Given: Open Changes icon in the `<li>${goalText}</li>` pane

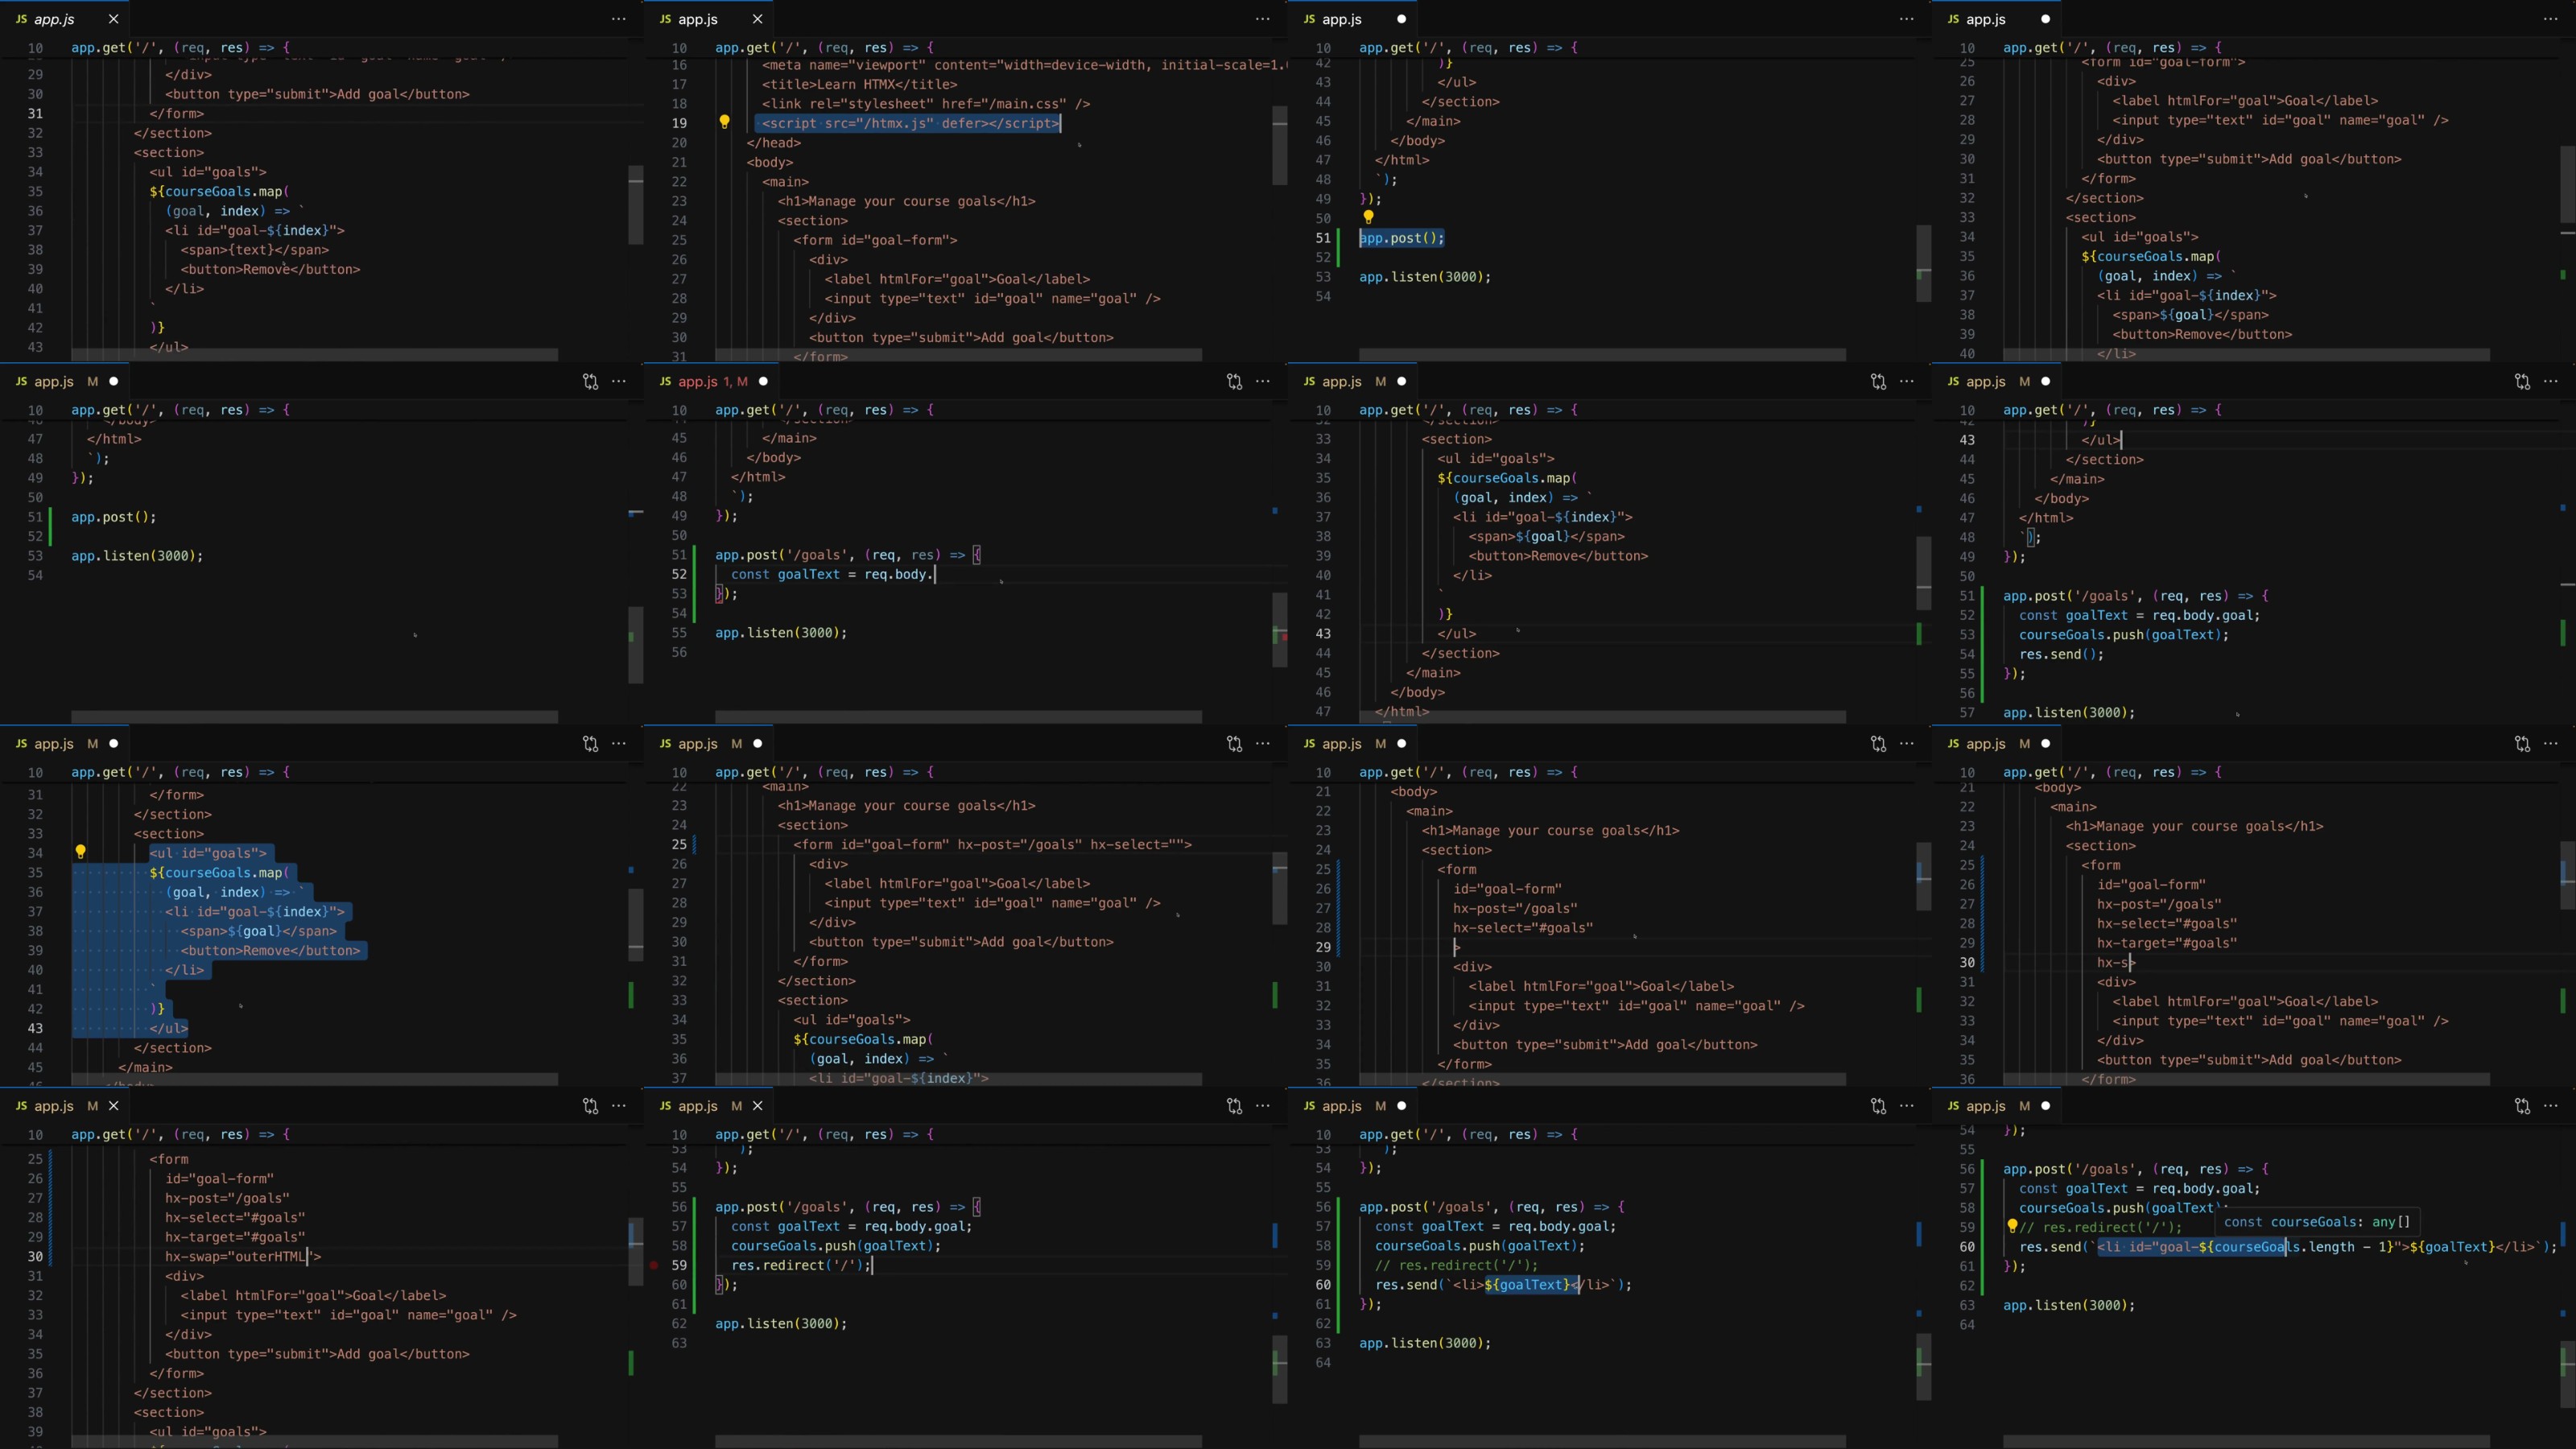Looking at the screenshot, I should coord(1878,1105).
